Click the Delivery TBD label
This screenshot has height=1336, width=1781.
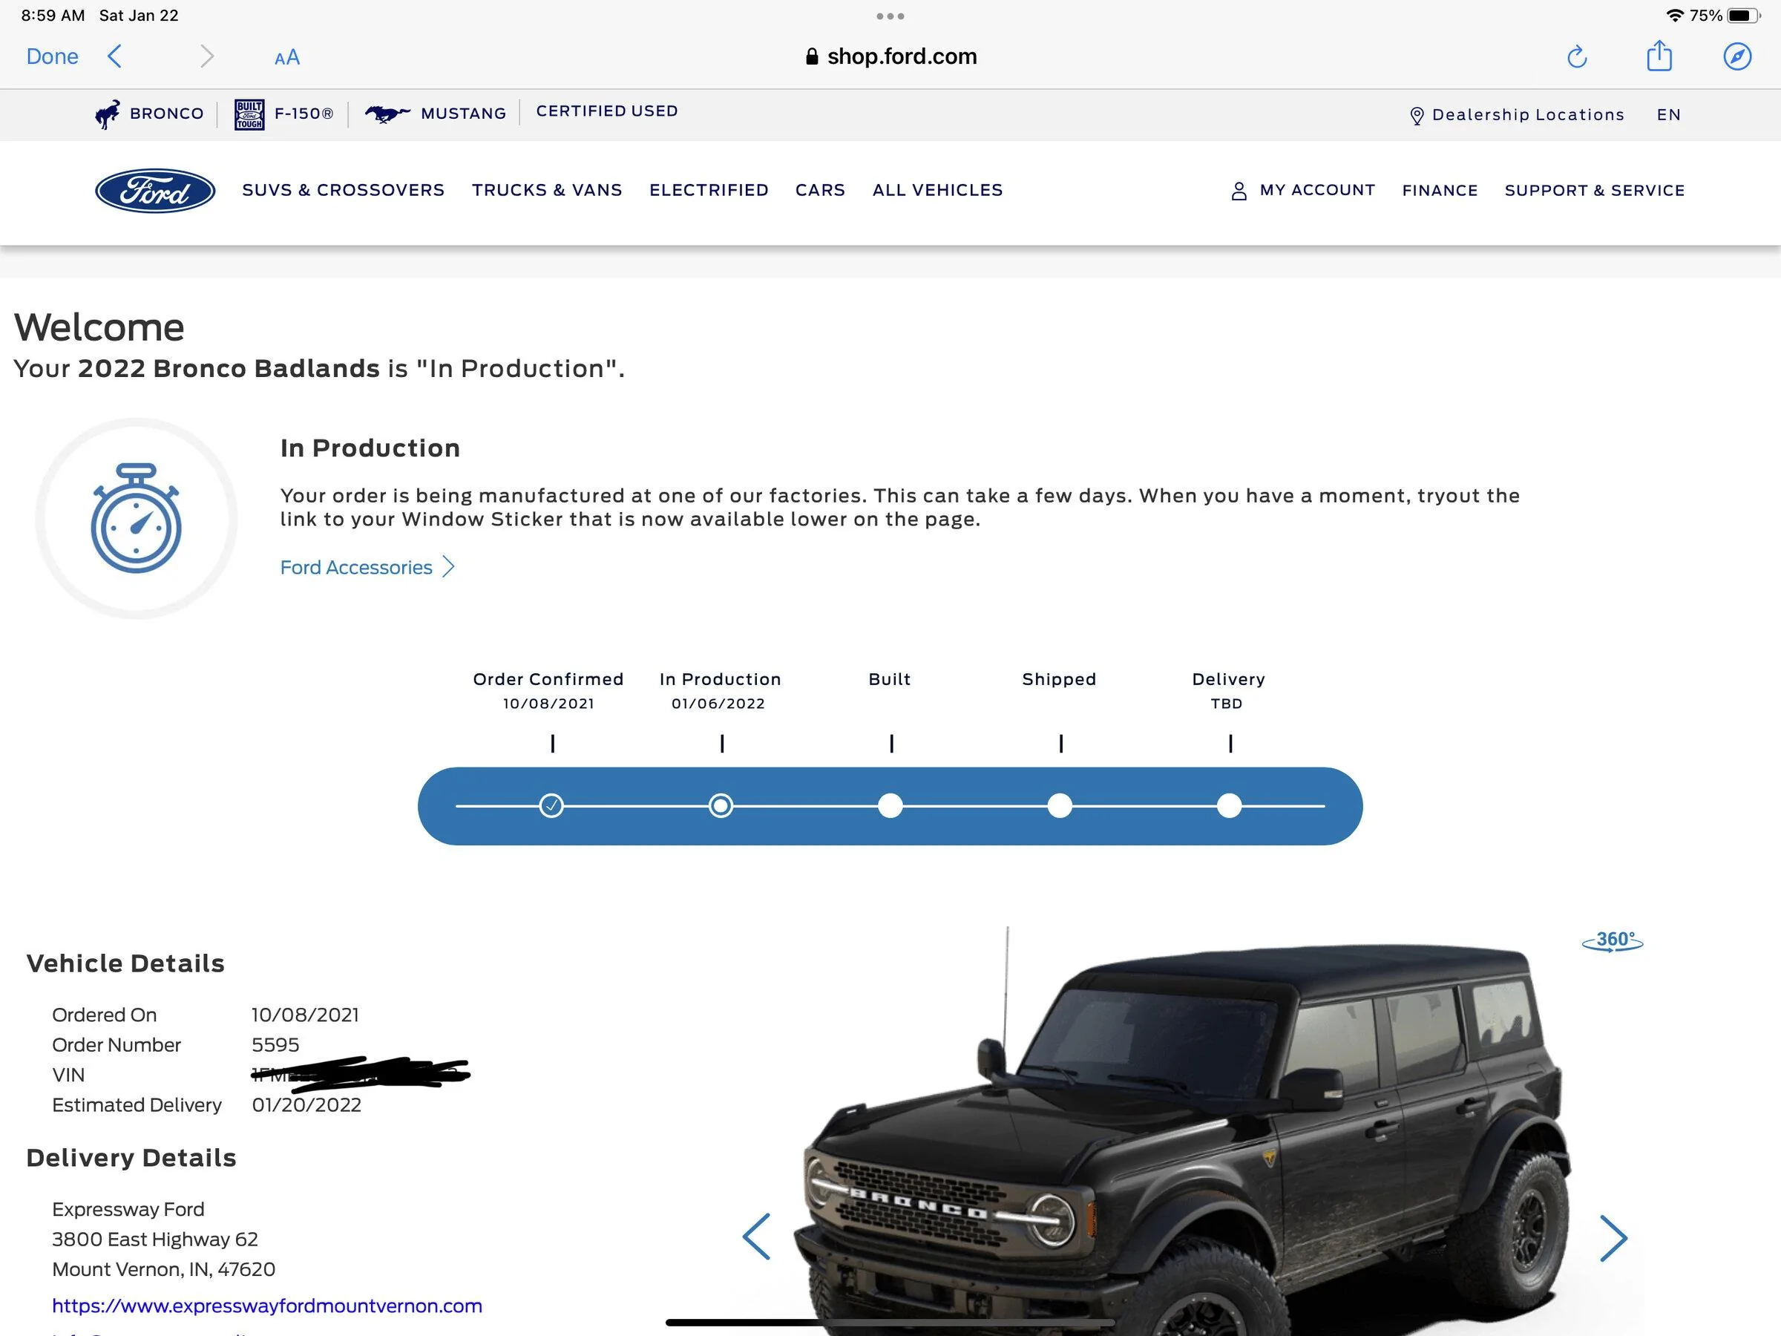[x=1226, y=704]
